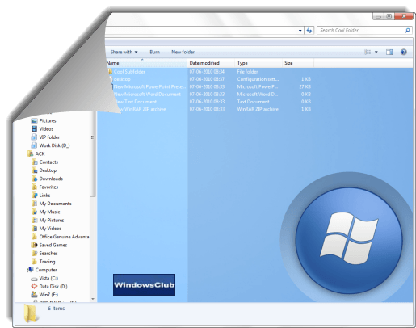Image resolution: width=416 pixels, height=328 pixels.
Task: Open Office Genuine Advantage folder icon
Action: (x=34, y=237)
